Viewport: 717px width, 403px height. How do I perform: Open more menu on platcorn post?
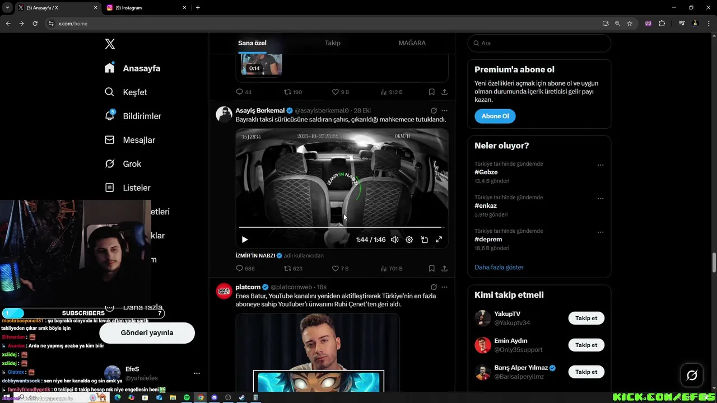coord(444,287)
